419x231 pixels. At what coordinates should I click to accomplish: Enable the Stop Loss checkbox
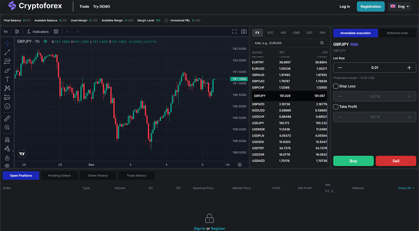point(336,86)
